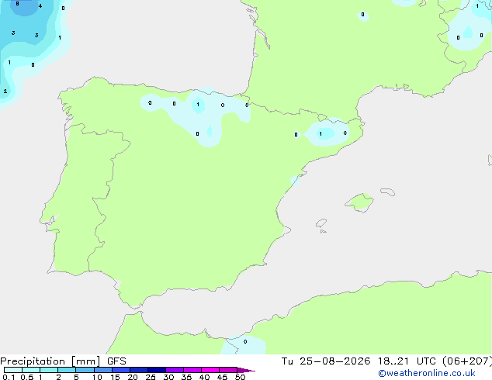This screenshot has height=380, width=492.
Task: Click the '18..21 UTC' time range text
Action: (x=407, y=361)
